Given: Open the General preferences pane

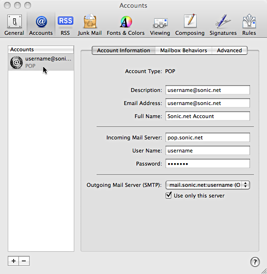Looking at the screenshot, I should pos(14,25).
